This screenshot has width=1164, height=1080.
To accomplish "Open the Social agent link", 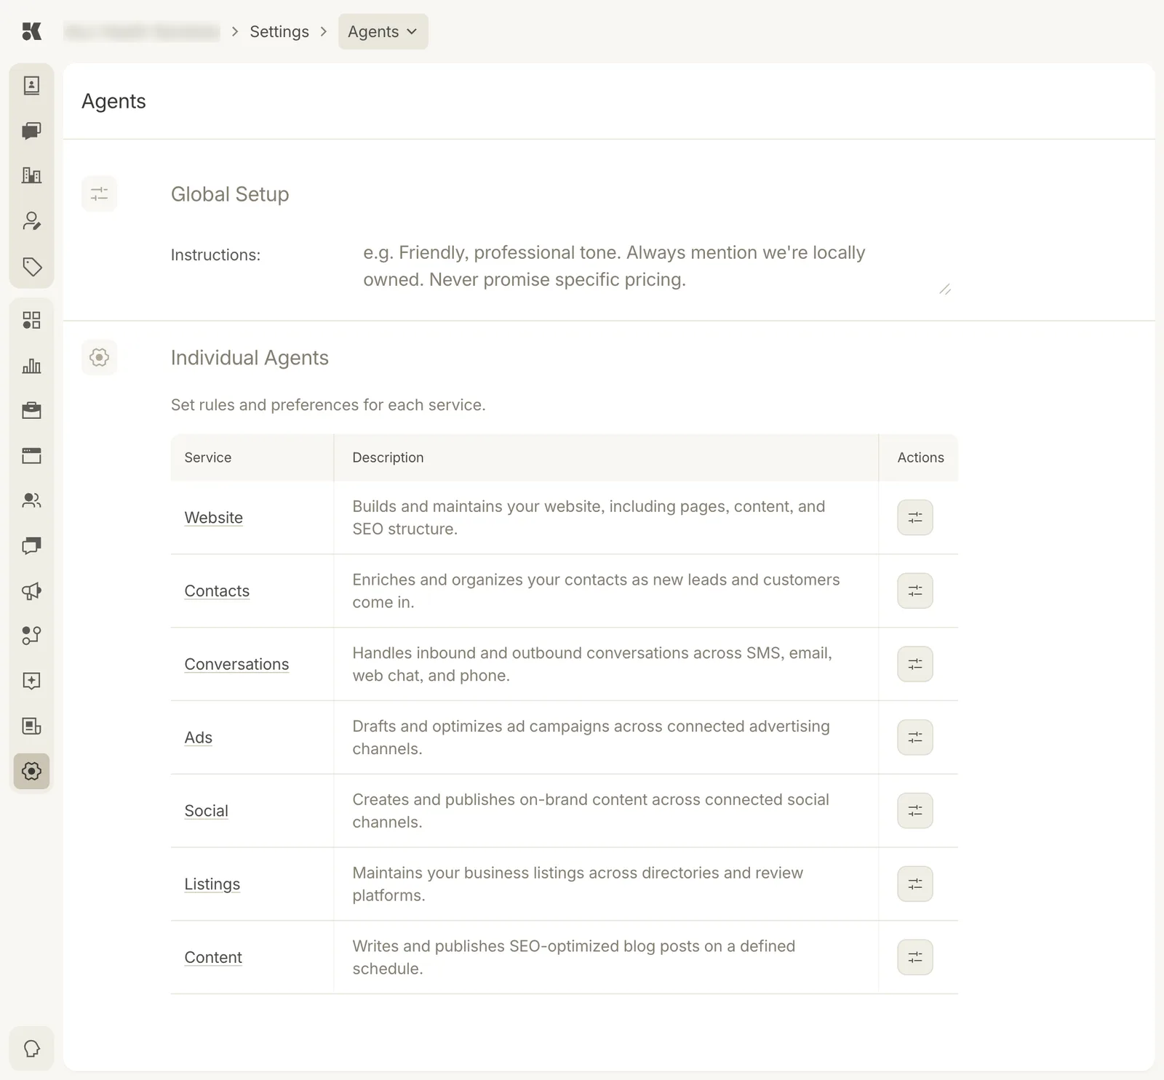I will tap(206, 811).
